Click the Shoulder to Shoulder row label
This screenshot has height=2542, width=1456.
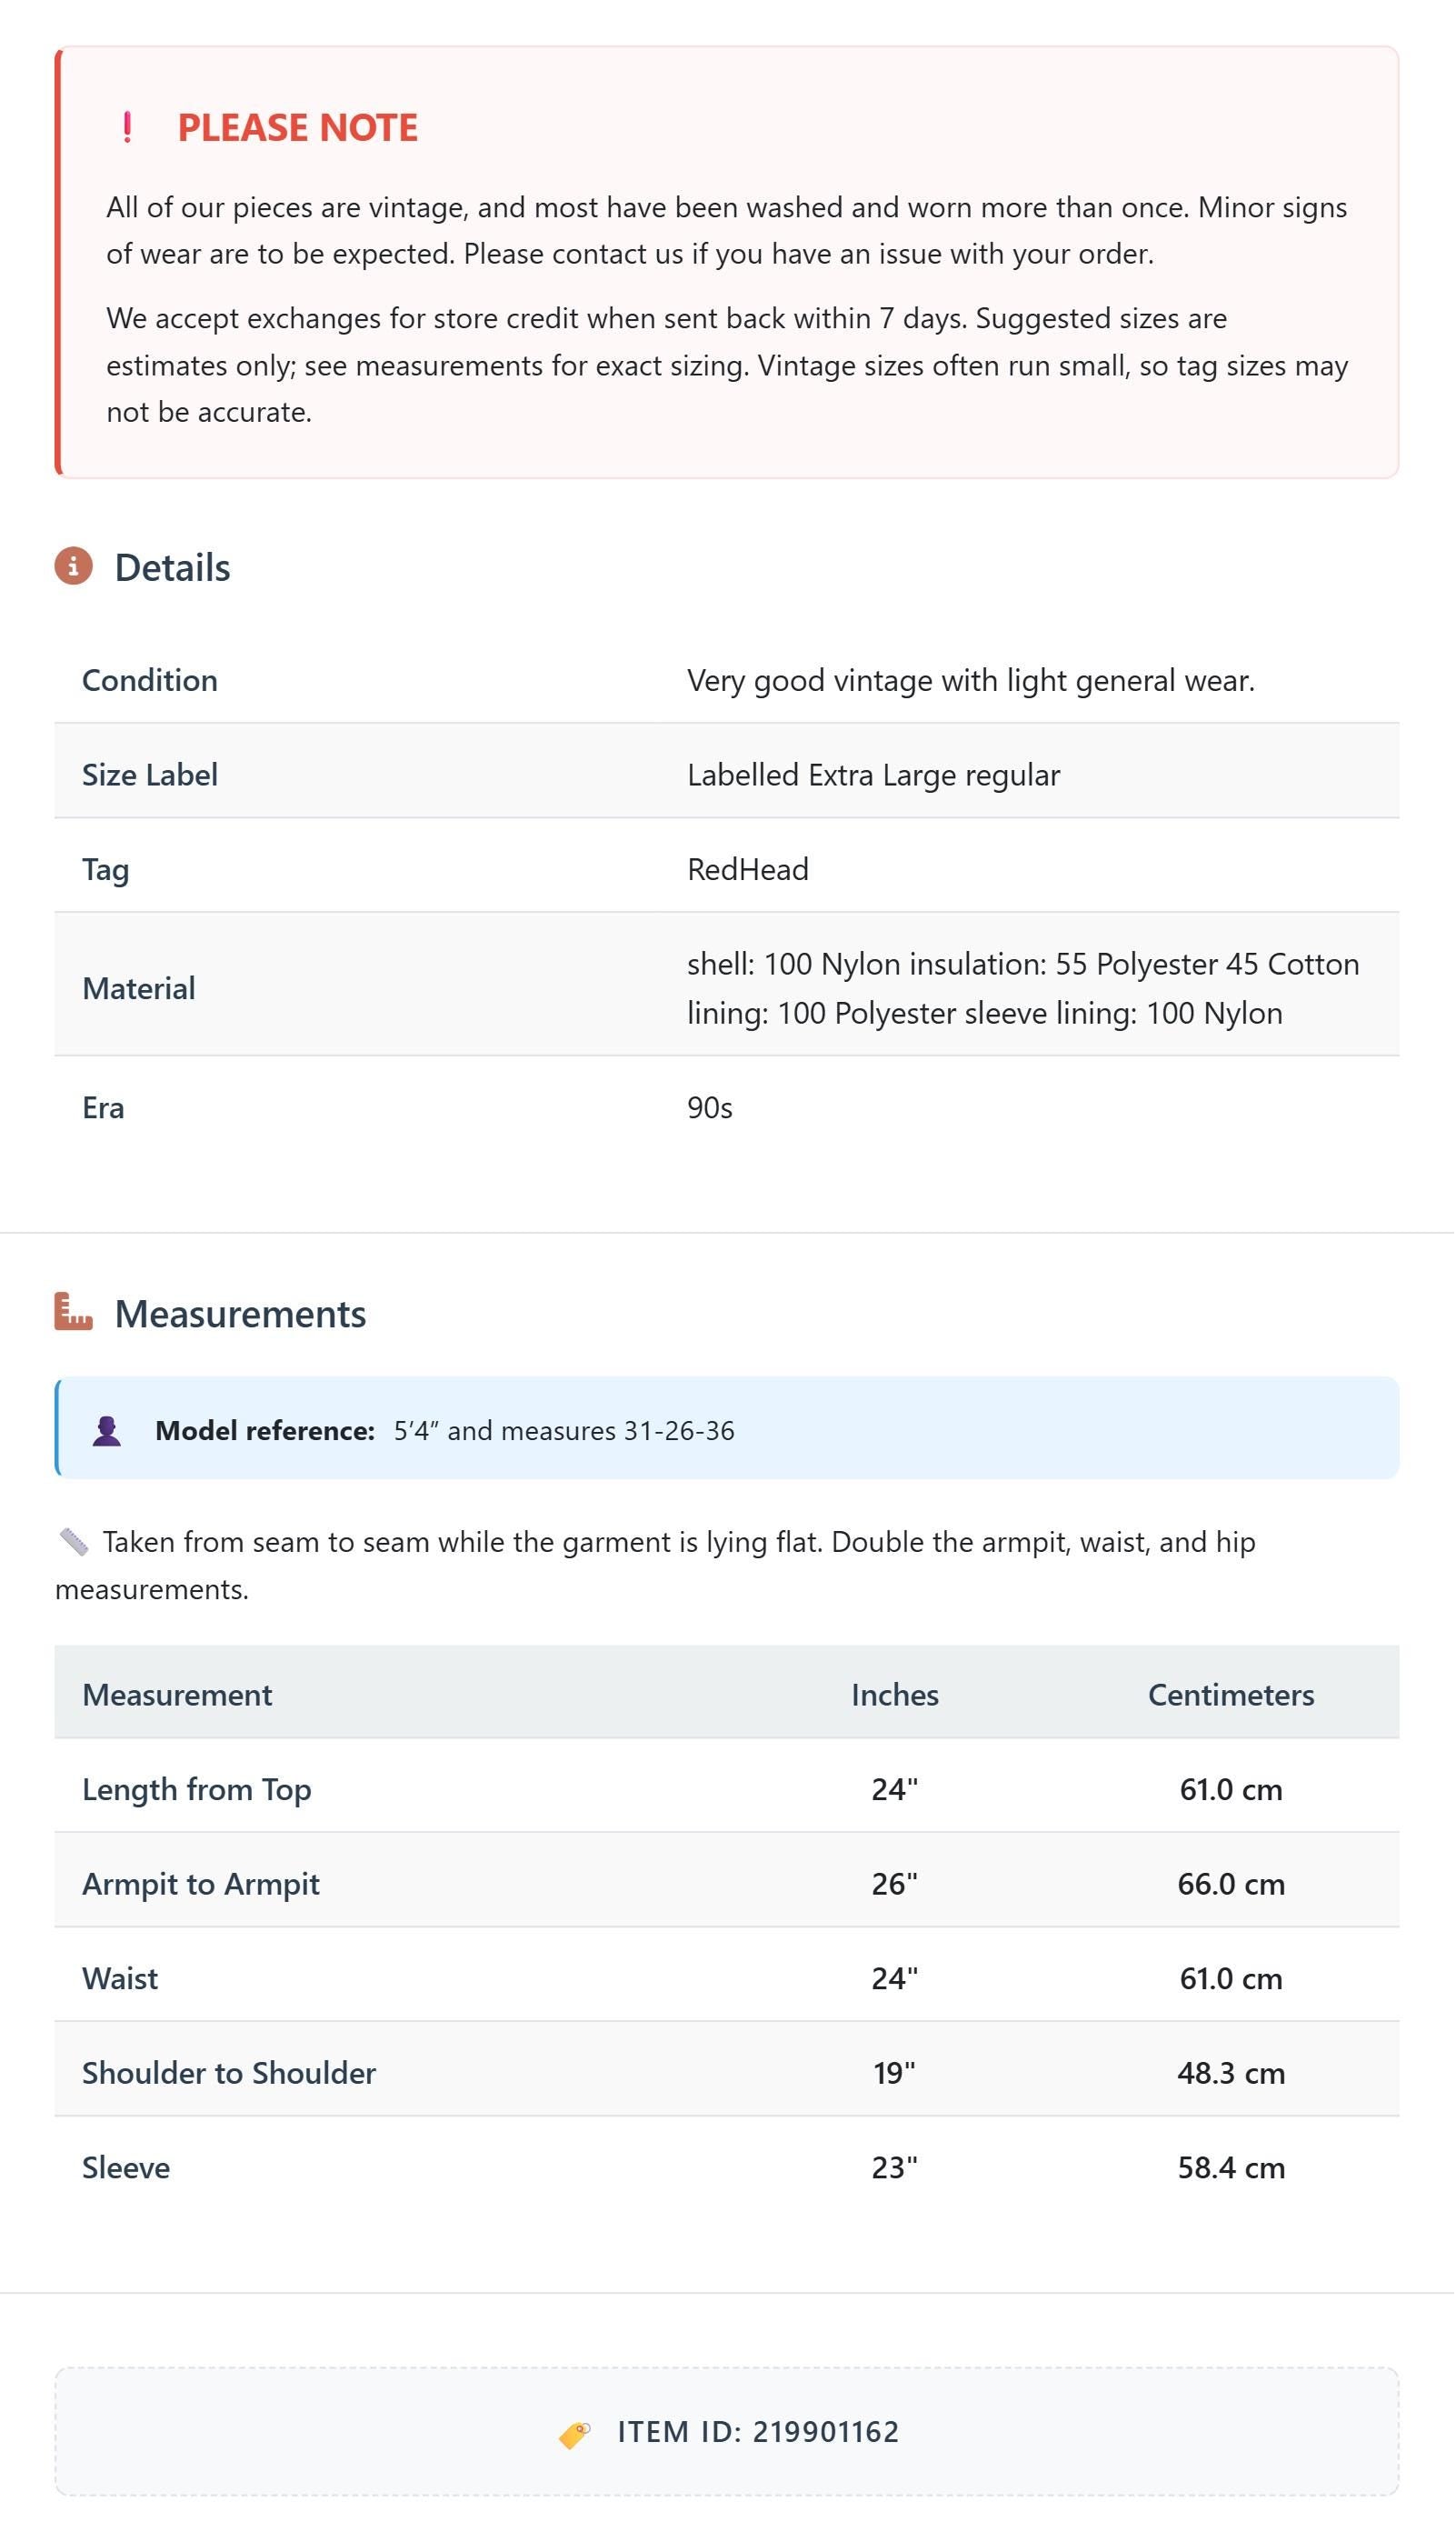pos(229,2072)
